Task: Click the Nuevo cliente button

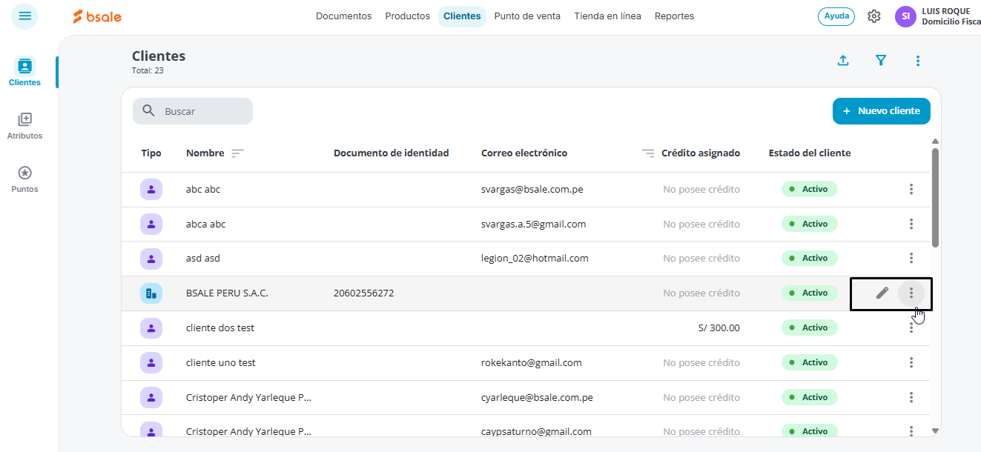Action: click(x=882, y=111)
